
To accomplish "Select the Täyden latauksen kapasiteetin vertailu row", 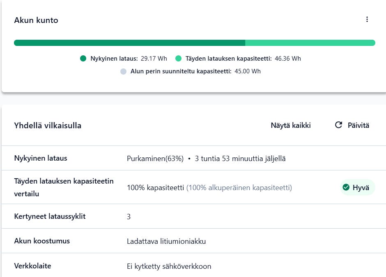I will (193, 187).
